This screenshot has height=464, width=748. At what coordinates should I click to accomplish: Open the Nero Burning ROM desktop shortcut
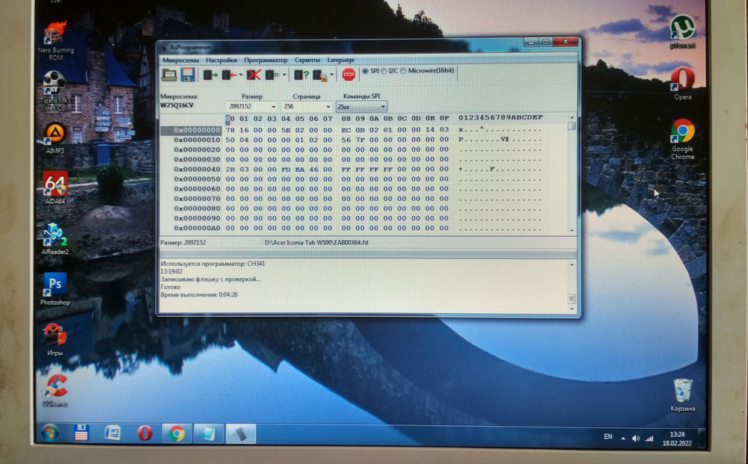(x=56, y=40)
